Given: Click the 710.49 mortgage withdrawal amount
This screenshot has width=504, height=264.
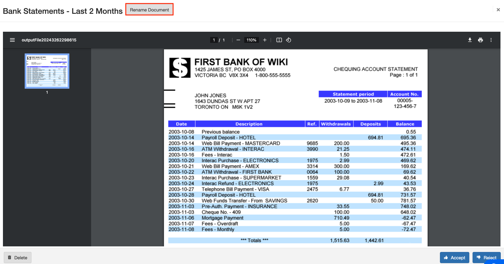Looking at the screenshot, I should tap(341, 218).
